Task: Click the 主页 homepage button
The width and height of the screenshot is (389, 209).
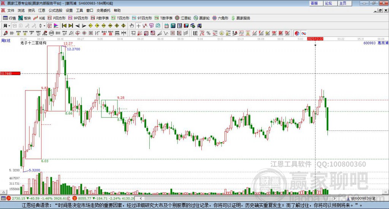Action: click(345, 3)
